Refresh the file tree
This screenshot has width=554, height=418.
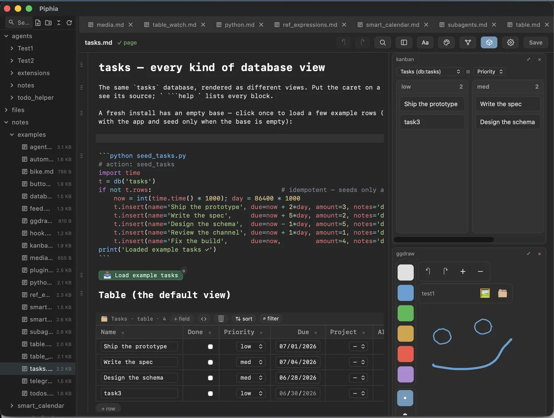(x=69, y=23)
